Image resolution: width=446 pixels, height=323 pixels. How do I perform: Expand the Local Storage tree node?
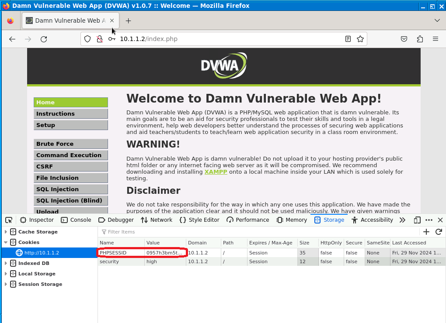tap(6, 274)
